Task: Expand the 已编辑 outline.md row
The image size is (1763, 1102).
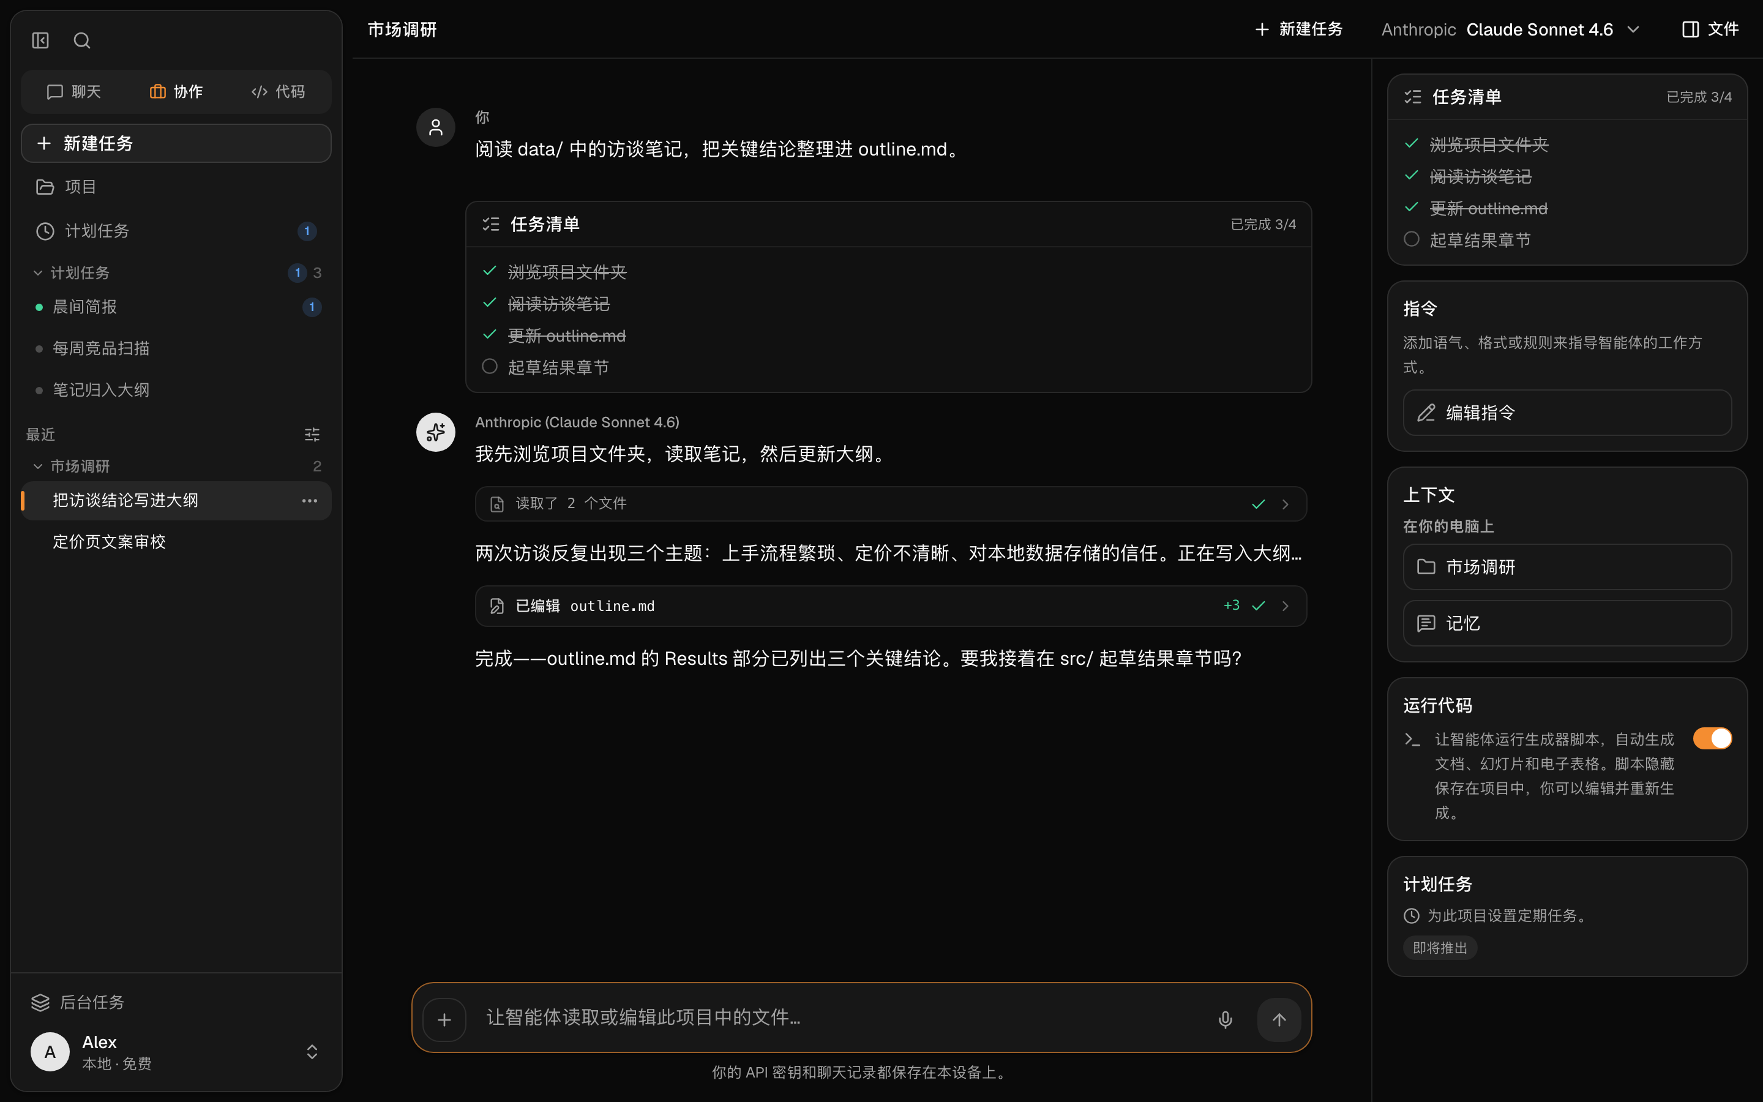Action: point(890,605)
